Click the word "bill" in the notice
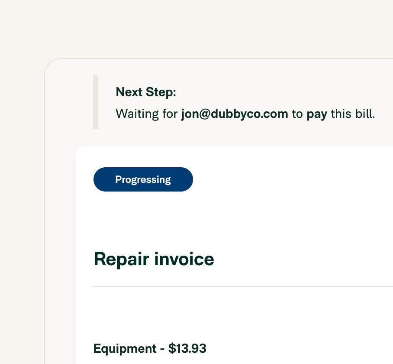The height and width of the screenshot is (364, 393). [362, 114]
